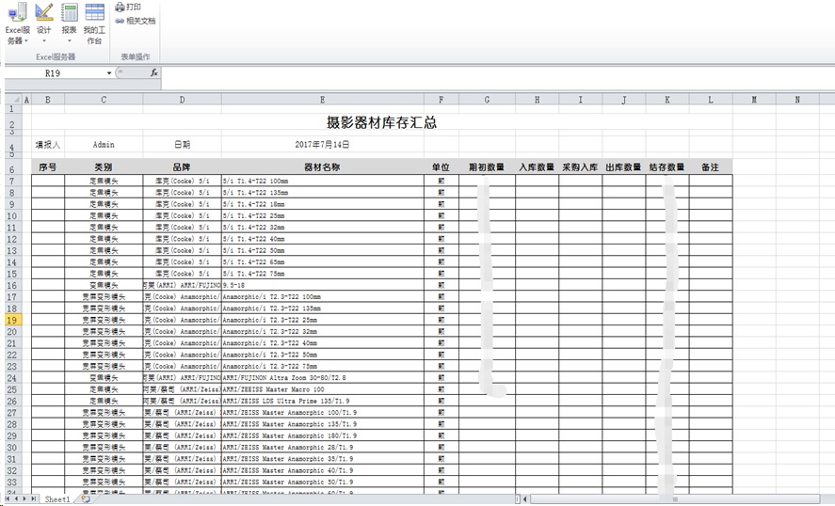The width and height of the screenshot is (835, 506).
Task: Click the 器材名称 header cell
Action: click(x=322, y=166)
